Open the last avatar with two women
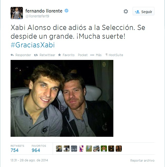 point(119,149)
